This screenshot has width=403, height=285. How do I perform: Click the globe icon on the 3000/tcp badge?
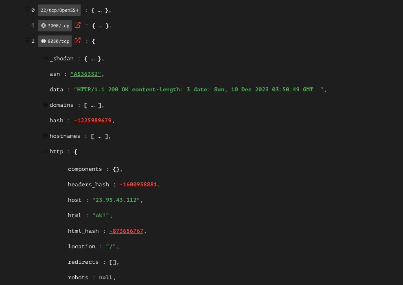tap(44, 25)
